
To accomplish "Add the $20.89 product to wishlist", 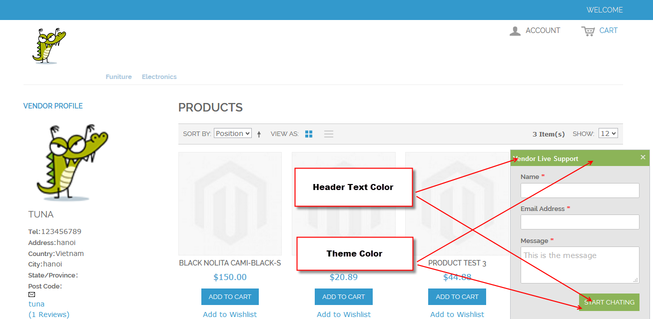I will click(344, 314).
